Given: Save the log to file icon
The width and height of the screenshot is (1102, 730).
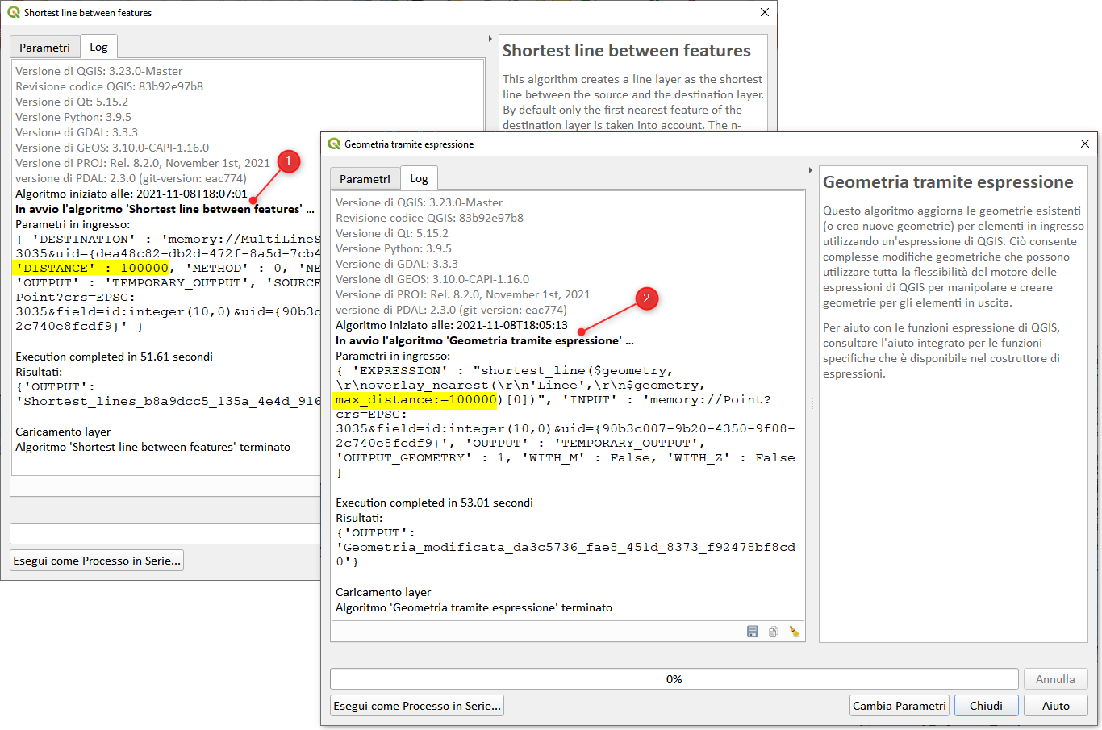Looking at the screenshot, I should pyautogui.click(x=753, y=632).
